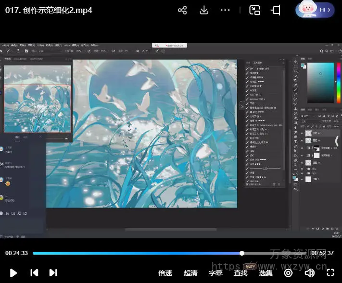Enter fullscreen mode

(x=330, y=273)
